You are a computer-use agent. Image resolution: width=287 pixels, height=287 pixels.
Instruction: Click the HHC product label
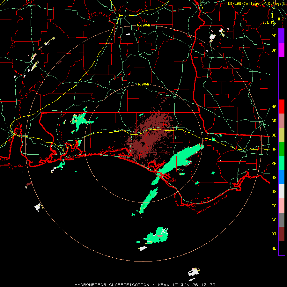(x=280, y=19)
